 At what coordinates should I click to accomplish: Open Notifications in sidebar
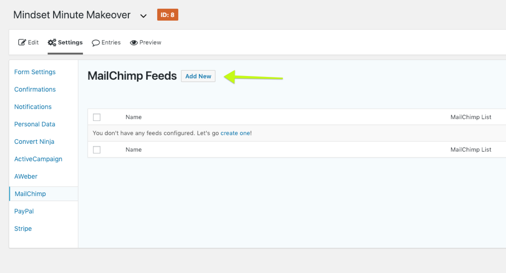(x=33, y=107)
